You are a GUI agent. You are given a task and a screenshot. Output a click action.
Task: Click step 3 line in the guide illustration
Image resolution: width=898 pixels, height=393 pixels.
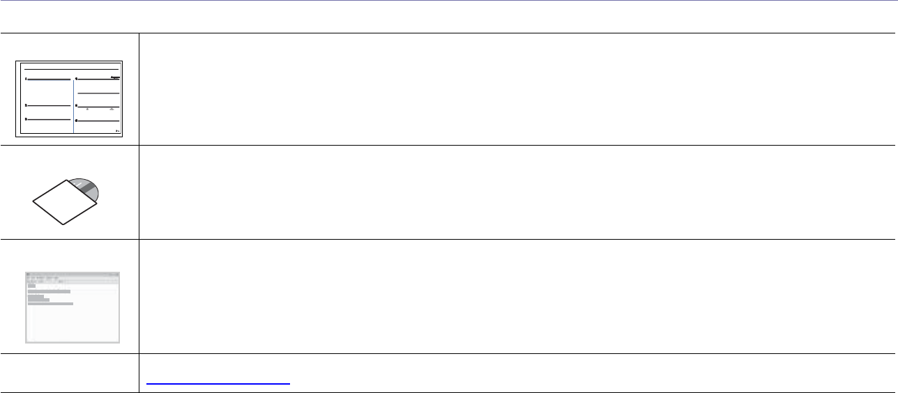point(49,120)
